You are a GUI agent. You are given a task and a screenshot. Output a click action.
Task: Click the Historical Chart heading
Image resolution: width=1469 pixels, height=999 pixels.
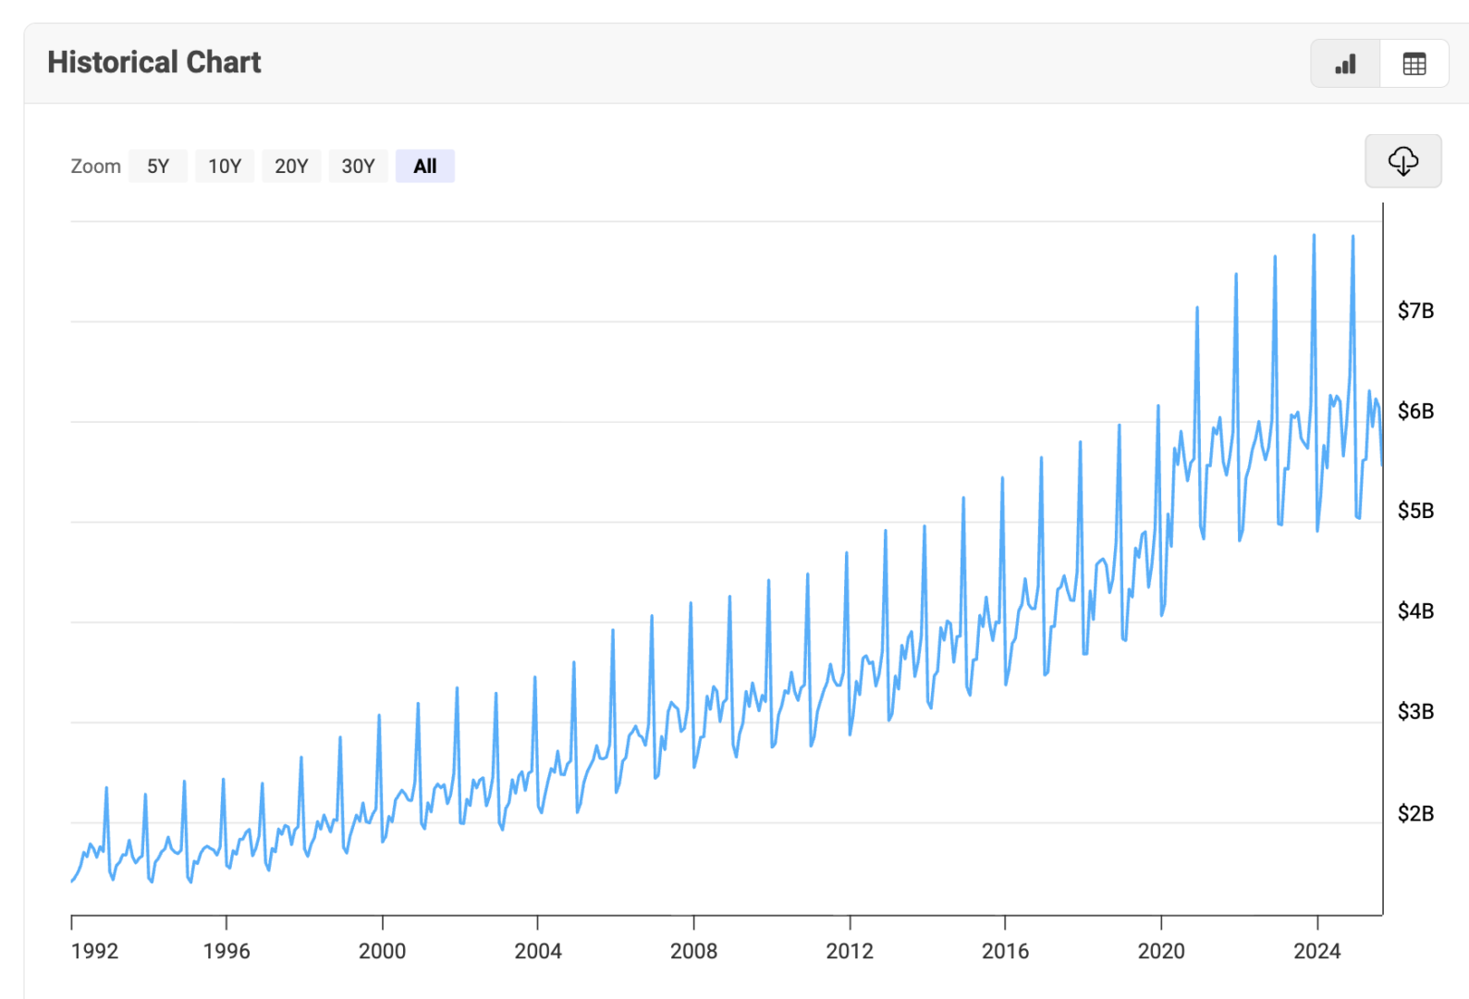click(x=154, y=62)
